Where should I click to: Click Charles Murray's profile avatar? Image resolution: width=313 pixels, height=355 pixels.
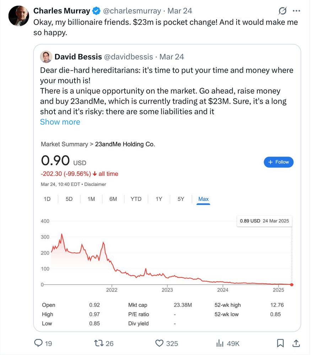18,16
